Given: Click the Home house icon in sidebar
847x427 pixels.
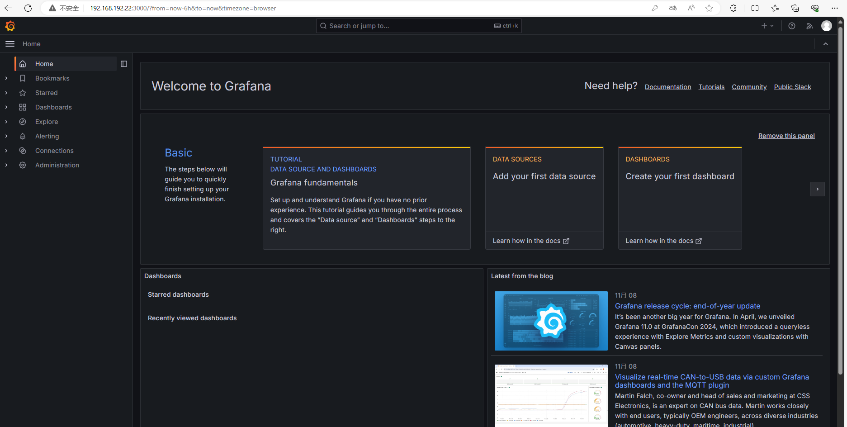Looking at the screenshot, I should tap(23, 64).
